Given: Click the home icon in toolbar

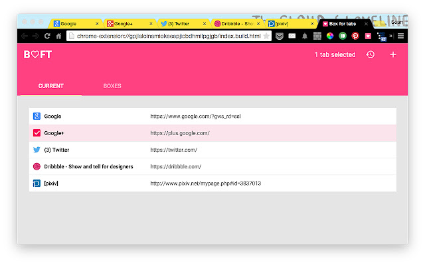Looking at the screenshot, I should pos(58,36).
